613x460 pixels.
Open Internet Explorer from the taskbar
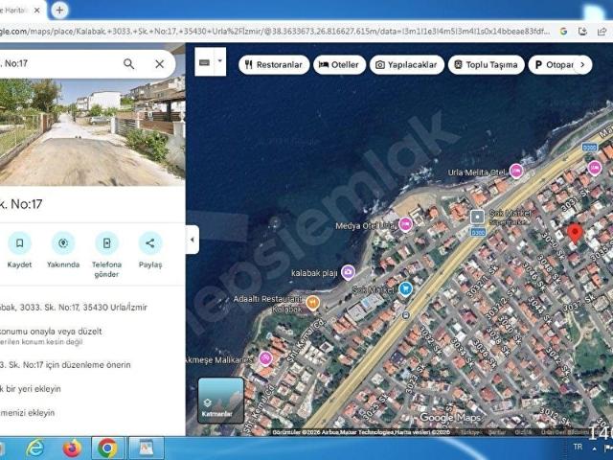click(x=35, y=448)
